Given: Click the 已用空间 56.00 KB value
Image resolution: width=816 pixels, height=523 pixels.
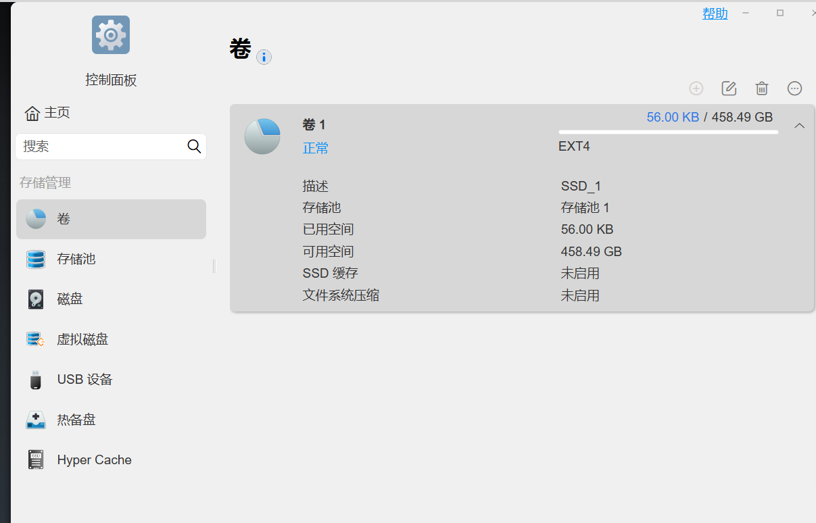Looking at the screenshot, I should (587, 230).
